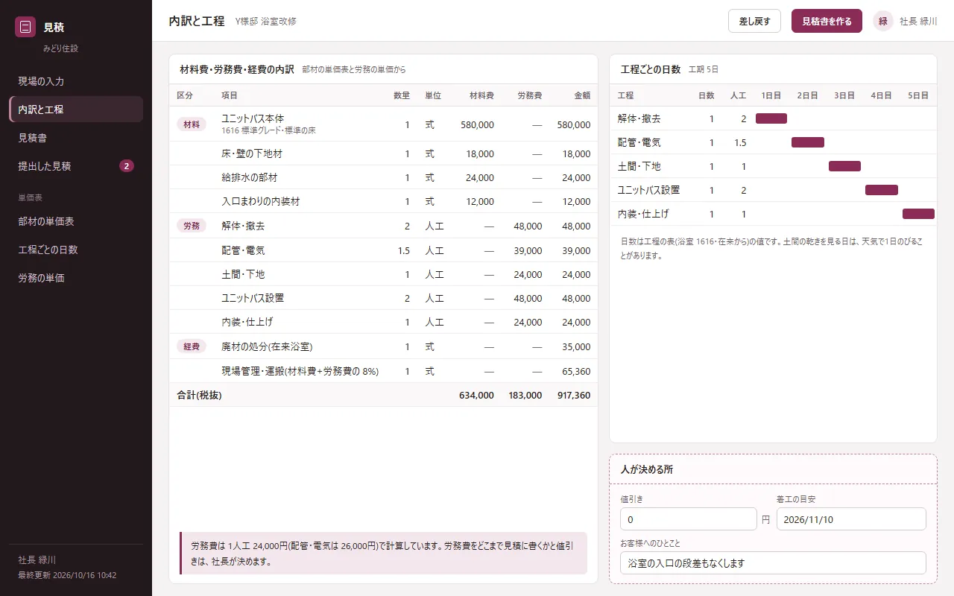Open 工程ごとの日数 in the sidebar
Image resolution: width=954 pixels, height=596 pixels.
[76, 250]
